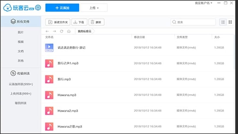
Task: Open the 图片 category
Action: tap(21, 32)
